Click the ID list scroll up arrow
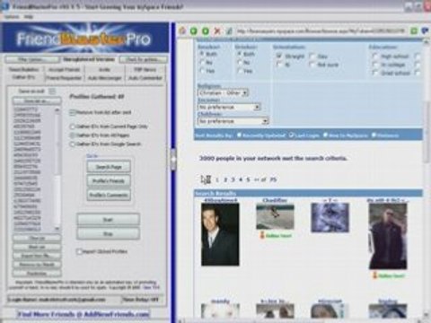Viewport: 431px width, 323px height. coord(57,110)
